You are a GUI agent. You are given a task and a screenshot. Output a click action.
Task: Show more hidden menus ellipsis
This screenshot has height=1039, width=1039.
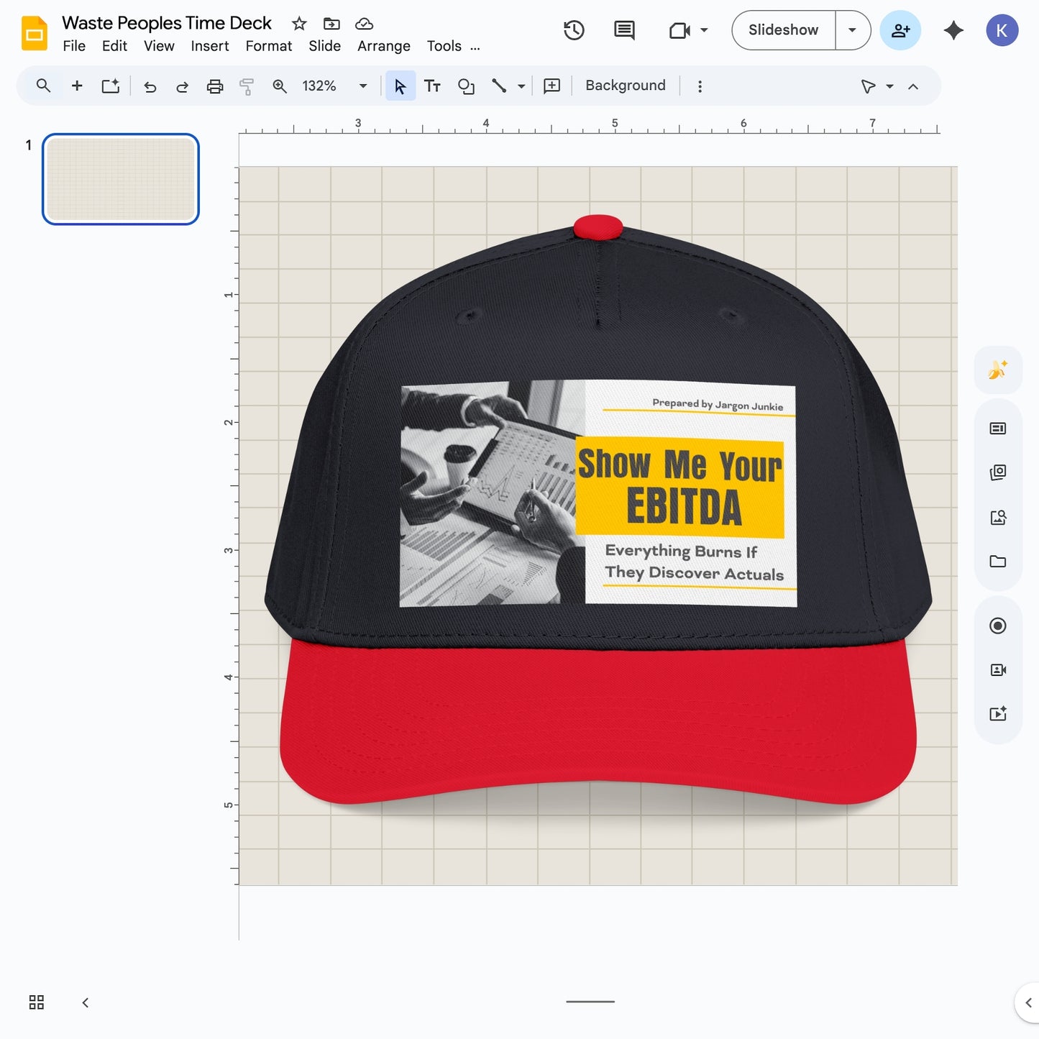[475, 47]
